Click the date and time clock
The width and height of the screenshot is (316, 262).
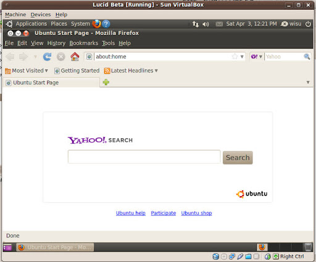(x=251, y=24)
